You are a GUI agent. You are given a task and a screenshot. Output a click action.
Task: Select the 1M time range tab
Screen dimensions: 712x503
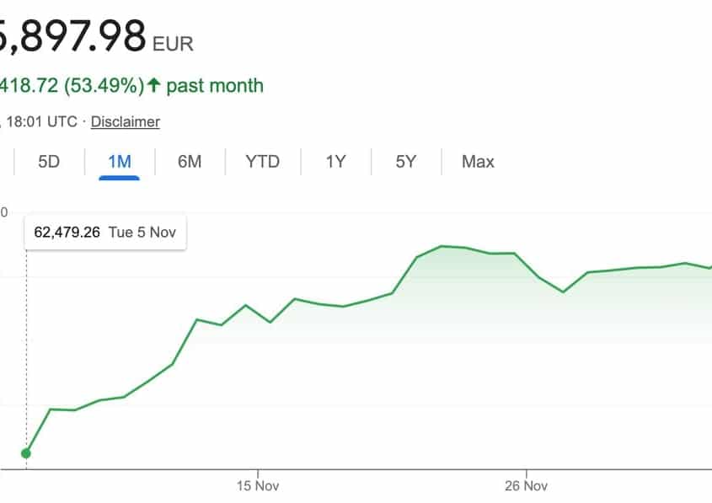[120, 162]
